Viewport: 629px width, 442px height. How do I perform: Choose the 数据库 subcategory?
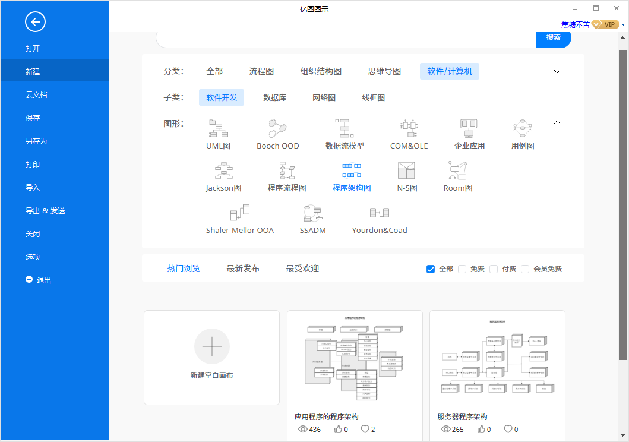(274, 97)
